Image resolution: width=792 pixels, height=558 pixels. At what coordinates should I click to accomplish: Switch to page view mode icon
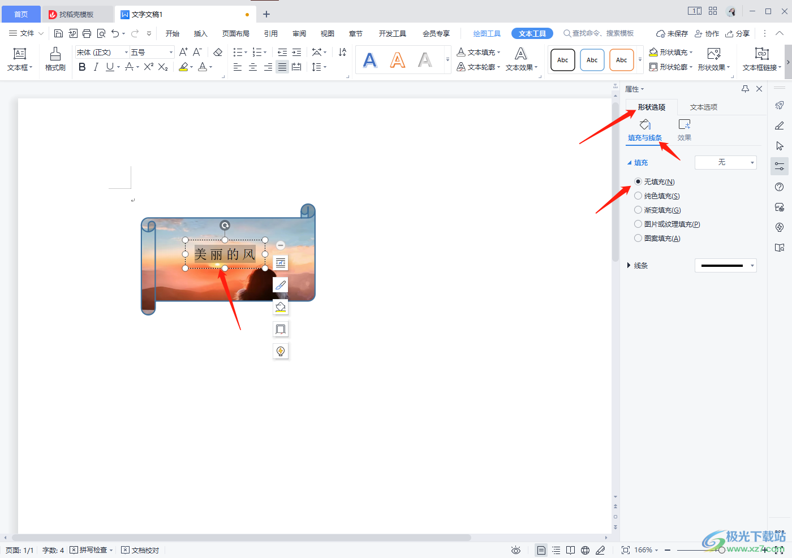pyautogui.click(x=541, y=550)
